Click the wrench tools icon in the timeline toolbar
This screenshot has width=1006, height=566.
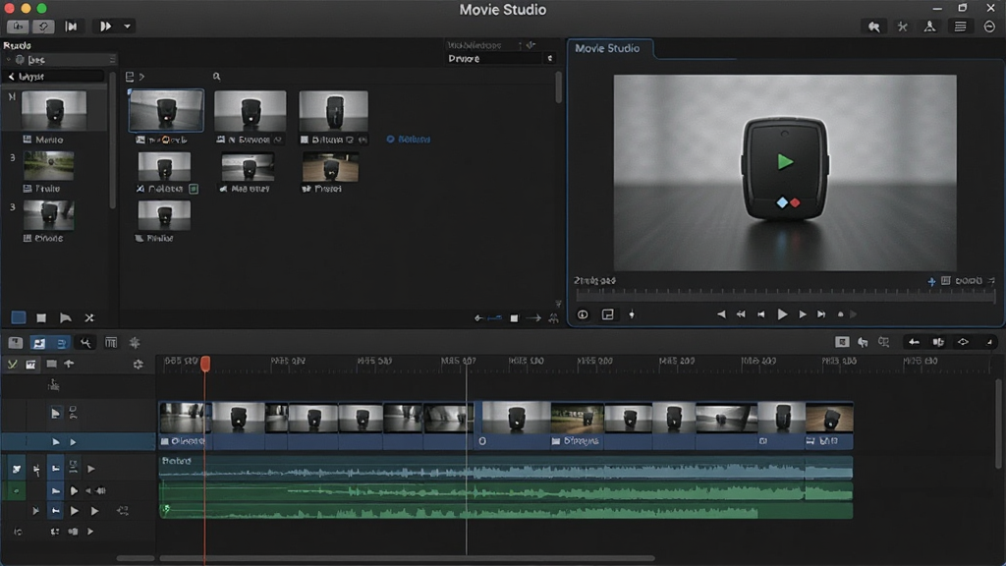[x=85, y=343]
